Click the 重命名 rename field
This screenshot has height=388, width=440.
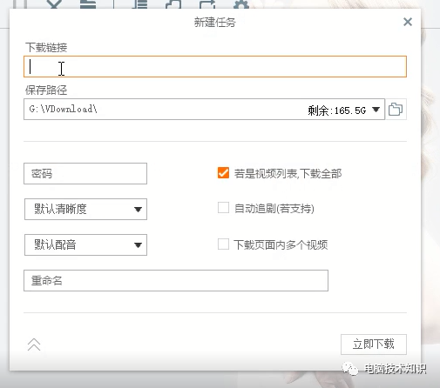[176, 280]
